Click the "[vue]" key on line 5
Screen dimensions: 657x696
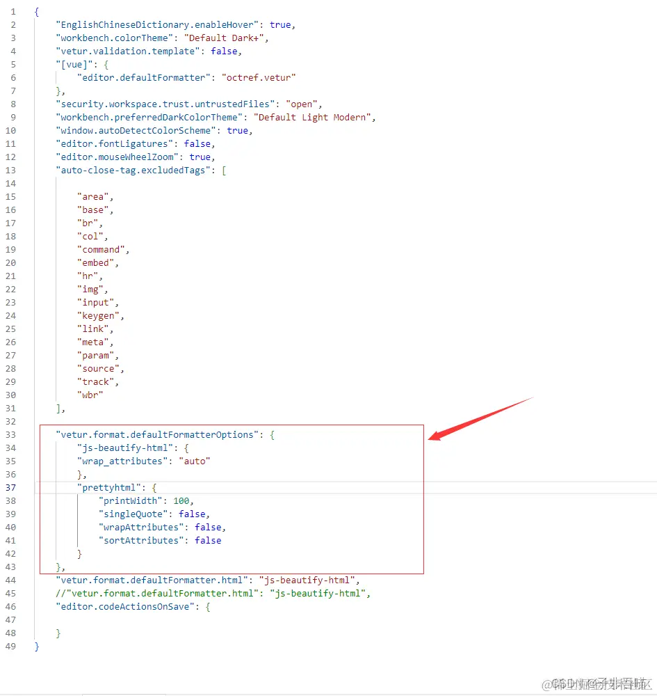point(74,65)
